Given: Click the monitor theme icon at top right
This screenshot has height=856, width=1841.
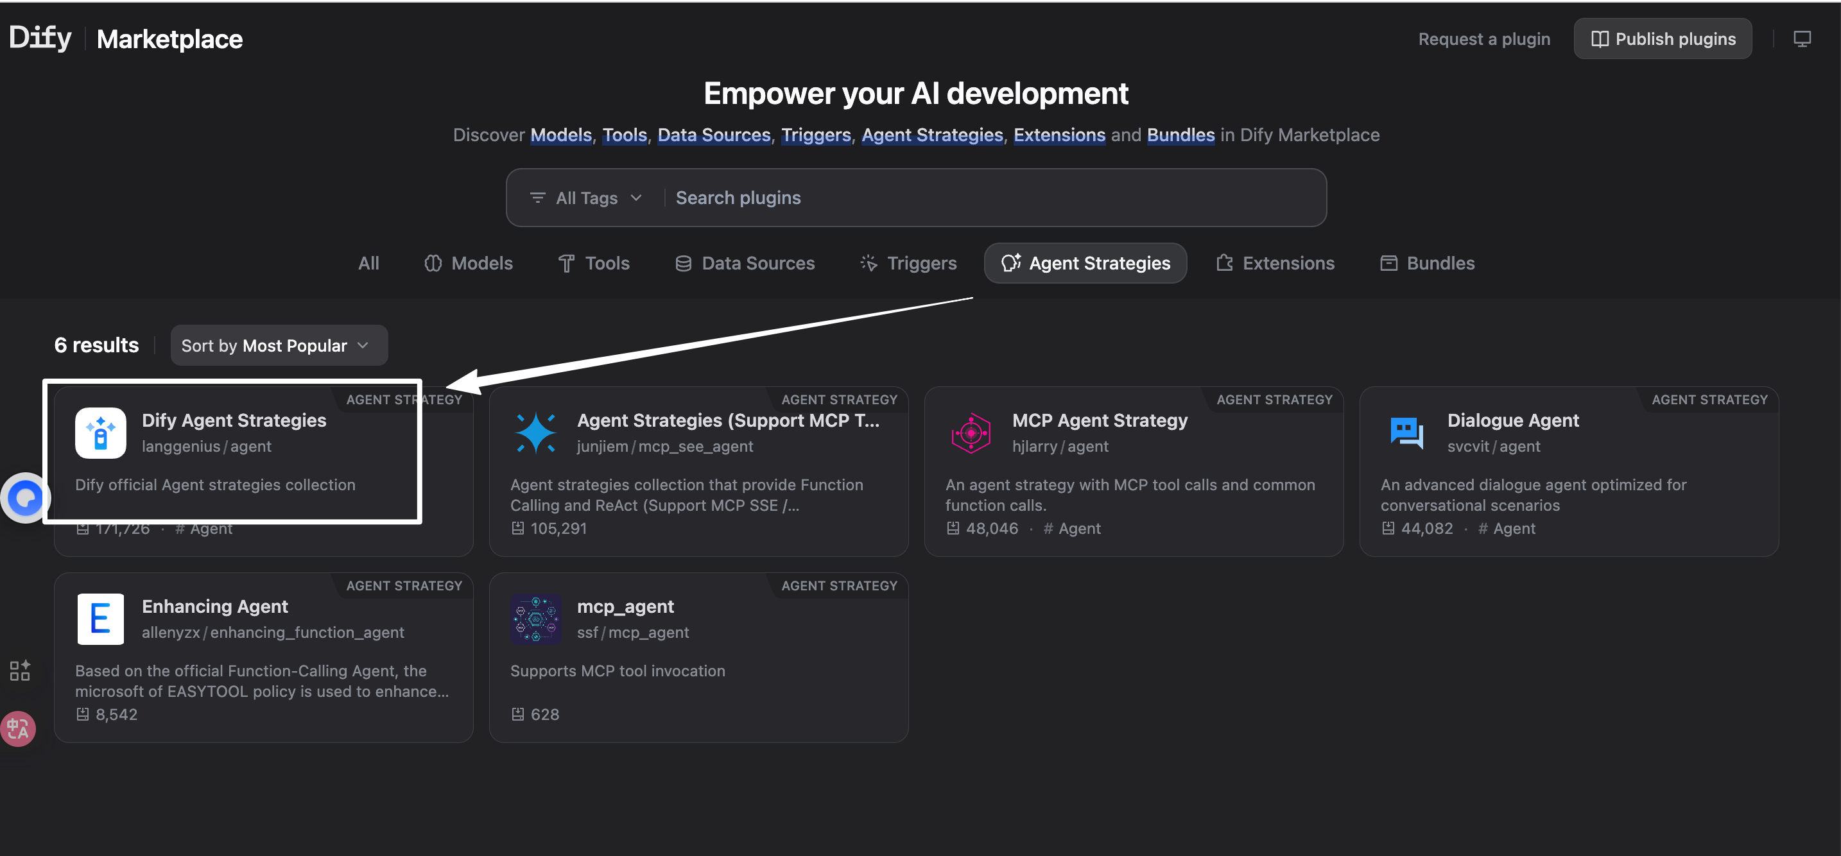Looking at the screenshot, I should [x=1801, y=39].
